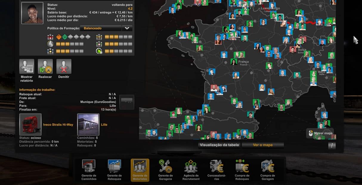Click the Mostrar relatório icon
Viewport: 362px width, 185px height.
(27, 66)
